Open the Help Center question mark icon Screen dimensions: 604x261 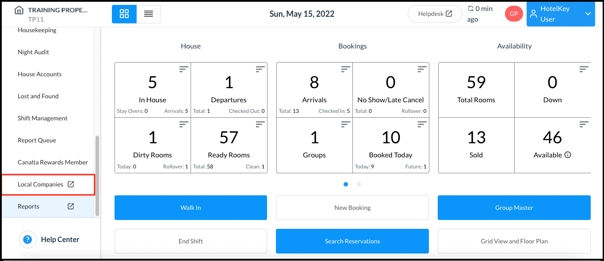[x=28, y=239]
